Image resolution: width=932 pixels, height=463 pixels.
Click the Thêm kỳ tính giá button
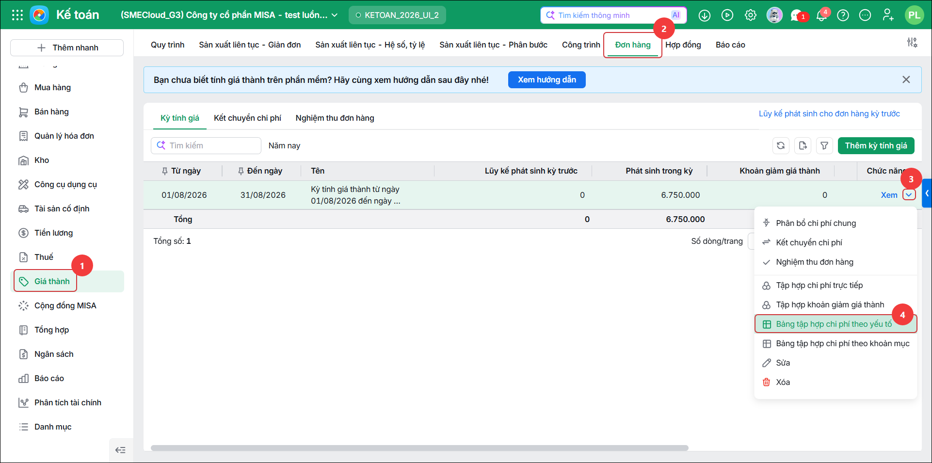click(876, 145)
